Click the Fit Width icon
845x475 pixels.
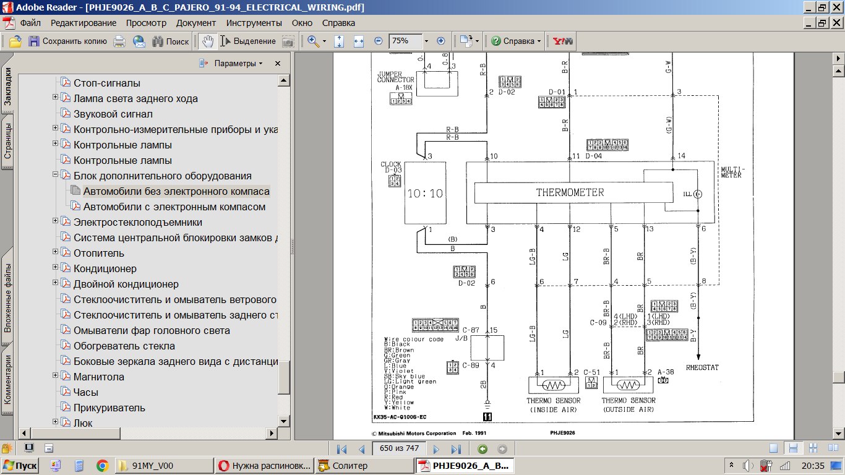click(358, 41)
